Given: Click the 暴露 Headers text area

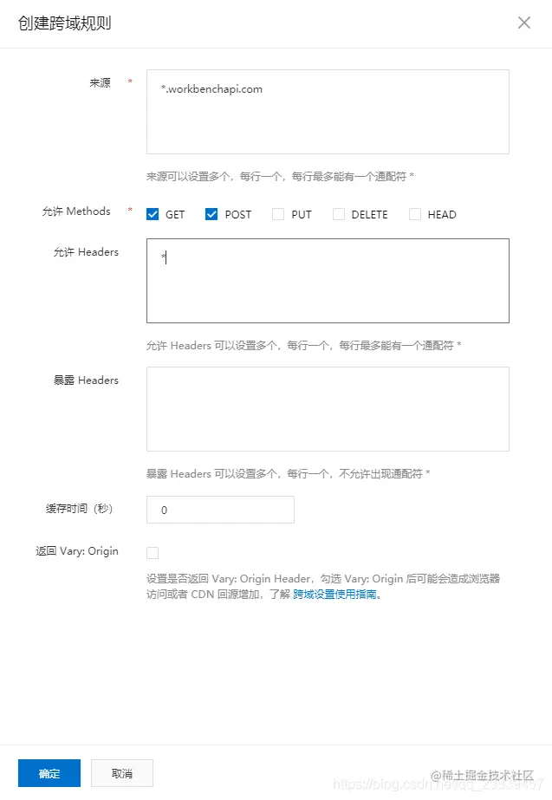Looking at the screenshot, I should coord(328,409).
